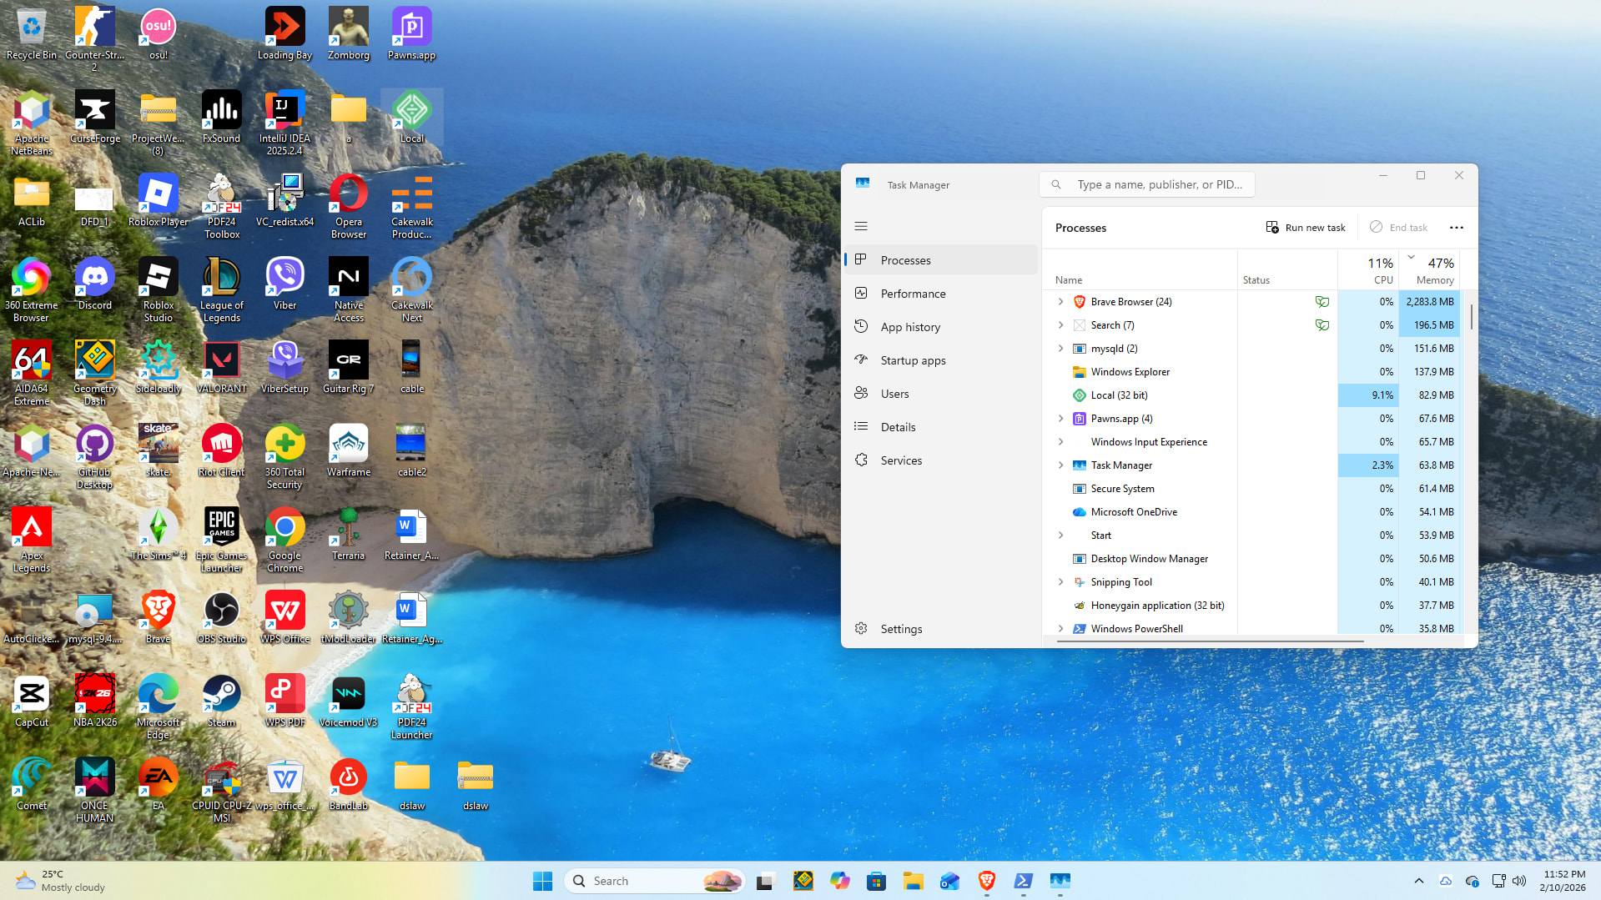Open the Warframe desktop icon
Viewport: 1601px width, 900px height.
(348, 451)
